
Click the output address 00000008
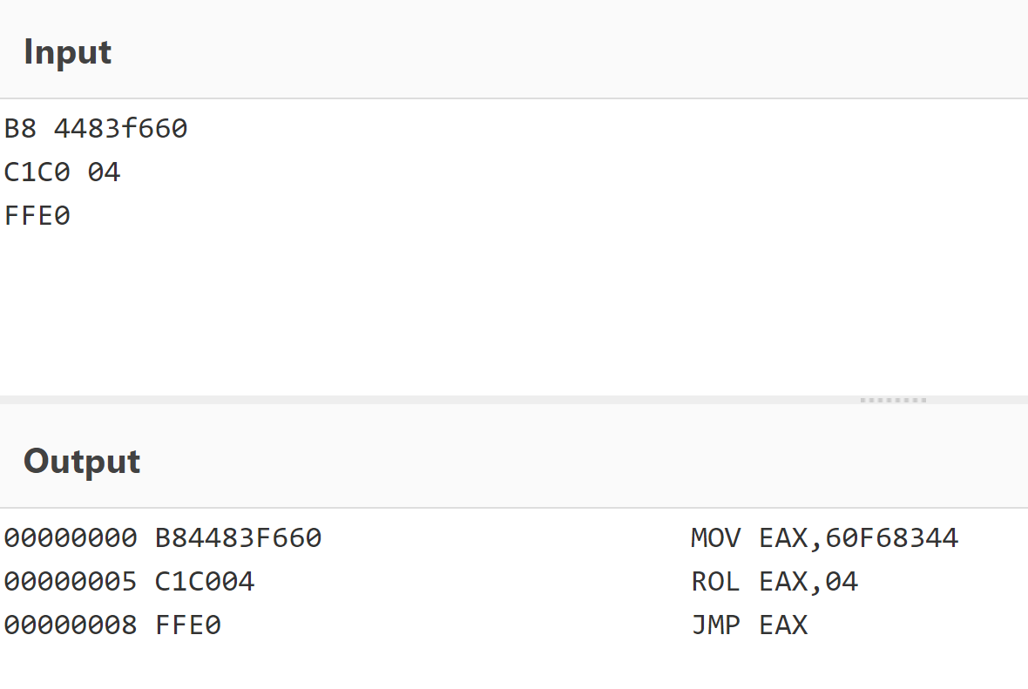point(71,625)
